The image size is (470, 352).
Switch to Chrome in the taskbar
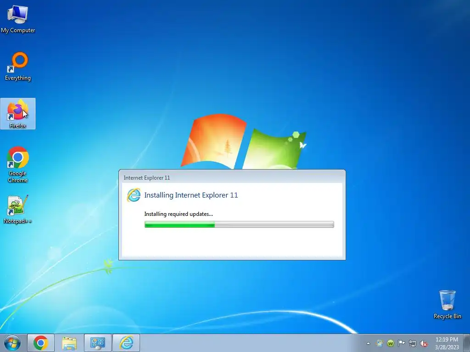click(41, 343)
